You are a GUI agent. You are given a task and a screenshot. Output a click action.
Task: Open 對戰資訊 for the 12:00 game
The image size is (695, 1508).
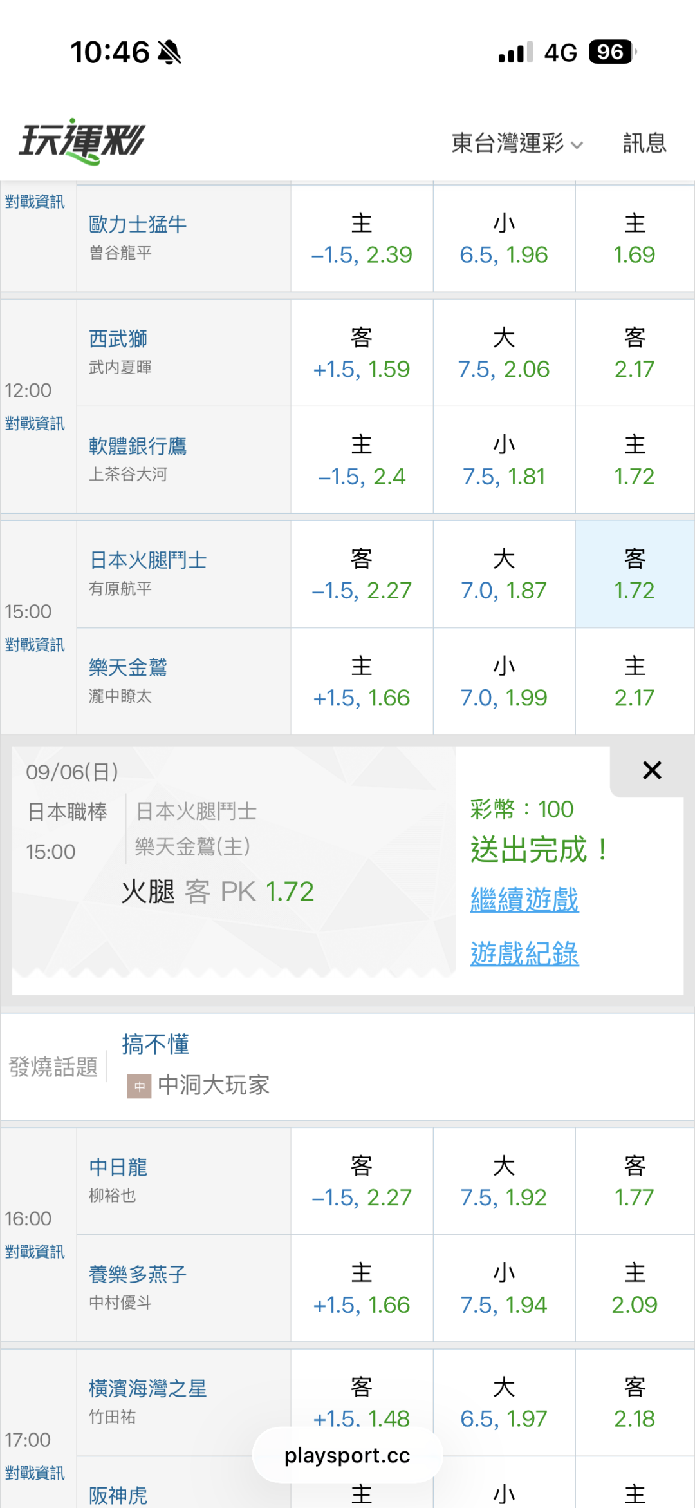tap(35, 423)
